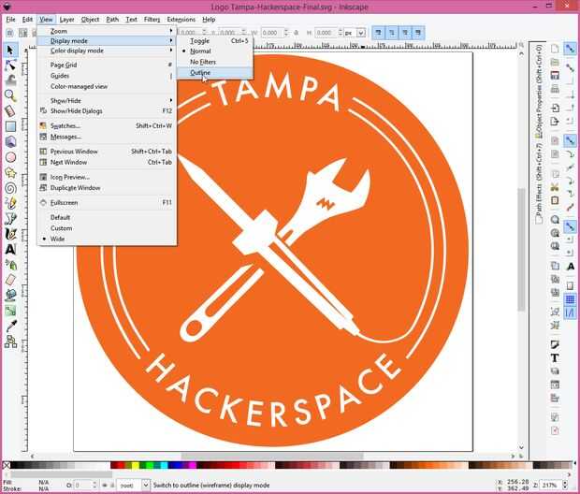Select the Spiral tool
This screenshot has width=580, height=494.
(x=10, y=188)
